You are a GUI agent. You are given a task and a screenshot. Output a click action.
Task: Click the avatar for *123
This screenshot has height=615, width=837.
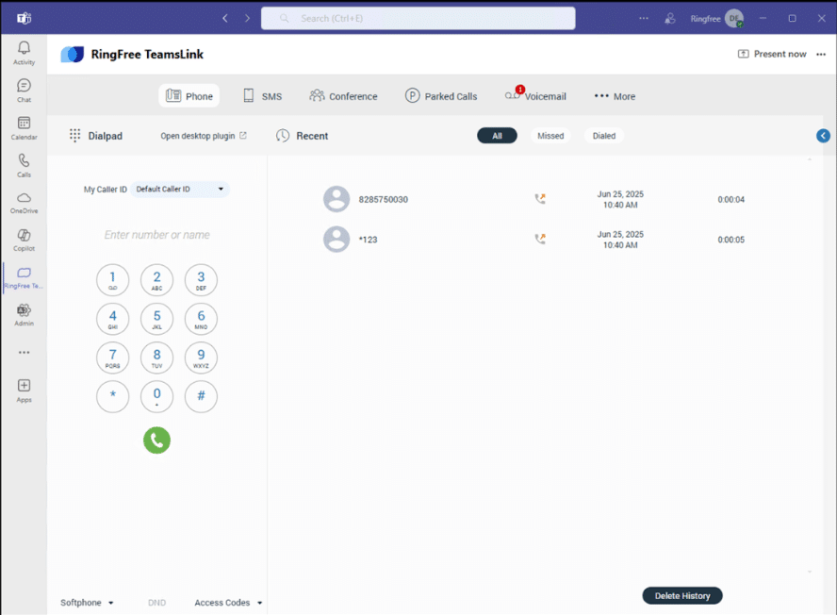(x=336, y=240)
